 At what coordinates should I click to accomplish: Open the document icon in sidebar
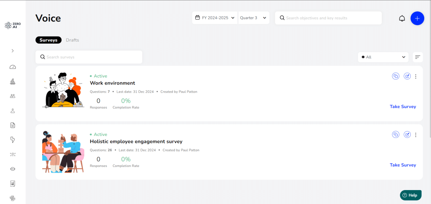13,125
